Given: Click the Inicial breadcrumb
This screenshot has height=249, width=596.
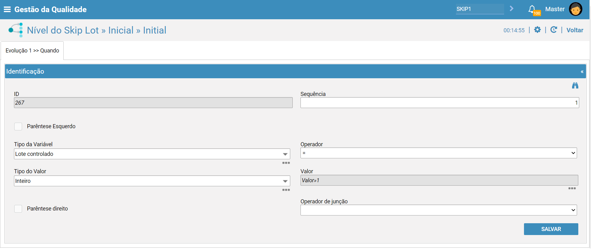Looking at the screenshot, I should coord(121,30).
